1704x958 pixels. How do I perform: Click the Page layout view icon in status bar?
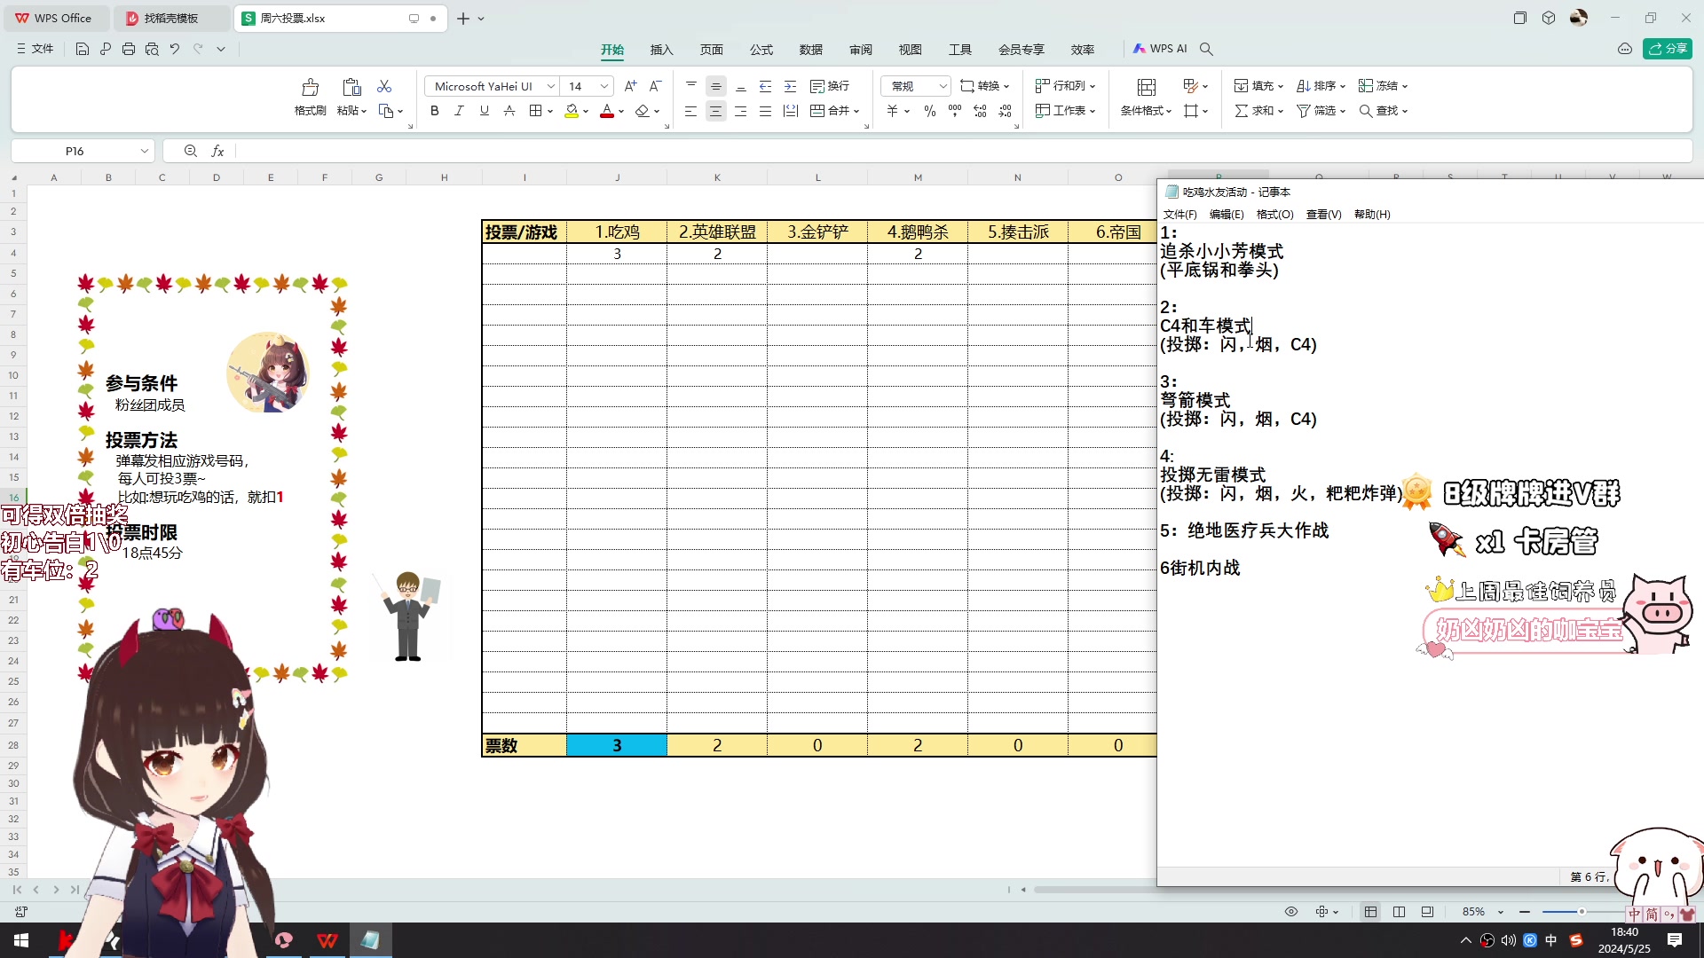1399,912
